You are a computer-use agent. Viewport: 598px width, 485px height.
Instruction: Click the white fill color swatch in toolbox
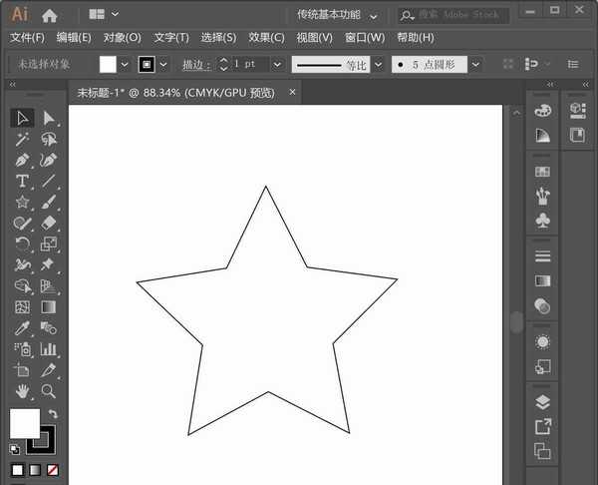(23, 421)
